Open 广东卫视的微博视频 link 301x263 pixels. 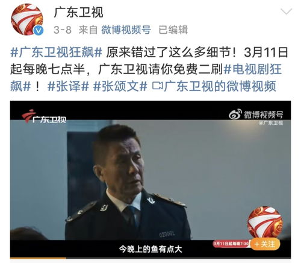pyautogui.click(x=220, y=86)
